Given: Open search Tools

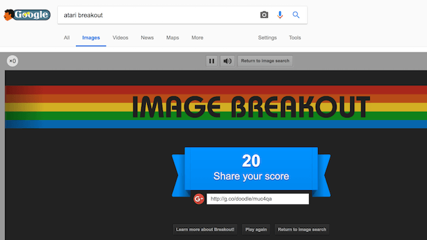Looking at the screenshot, I should [295, 38].
